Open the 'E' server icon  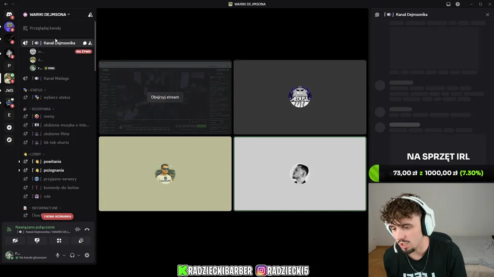9,115
